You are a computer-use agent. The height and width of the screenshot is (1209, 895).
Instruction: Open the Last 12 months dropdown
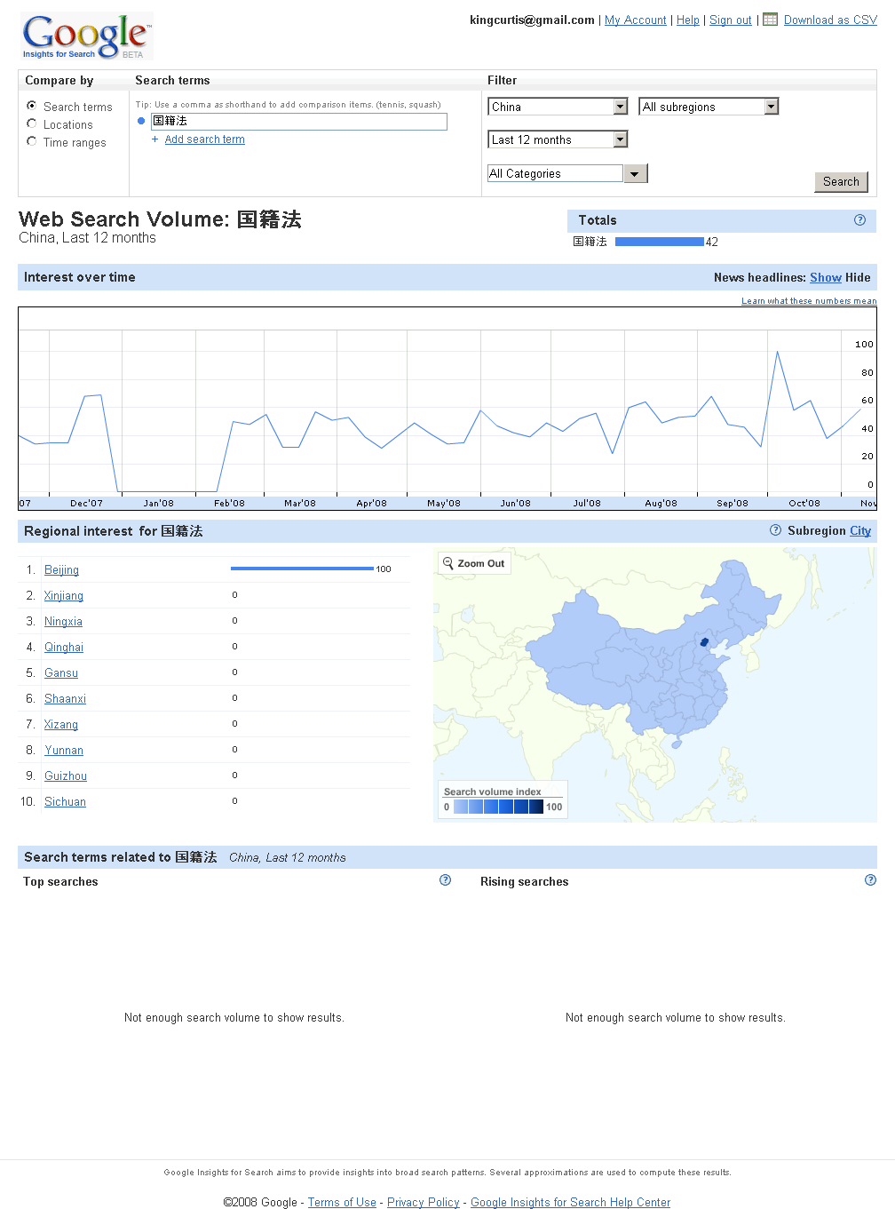558,139
